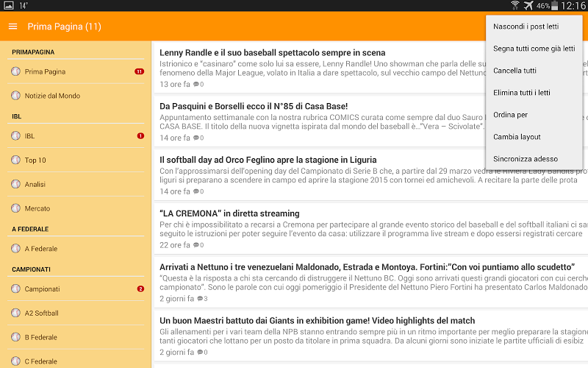Tap baseball icon beside B Federale

[15, 337]
